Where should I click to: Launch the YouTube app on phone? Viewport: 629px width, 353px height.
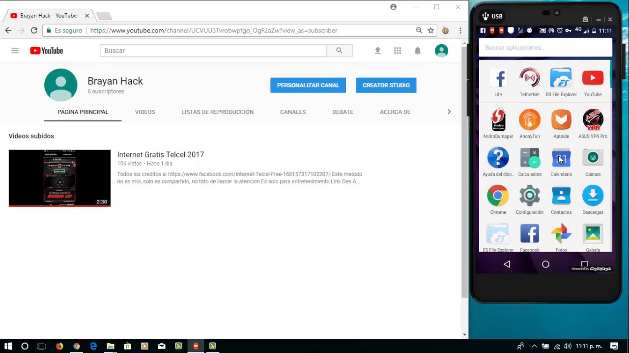[593, 82]
